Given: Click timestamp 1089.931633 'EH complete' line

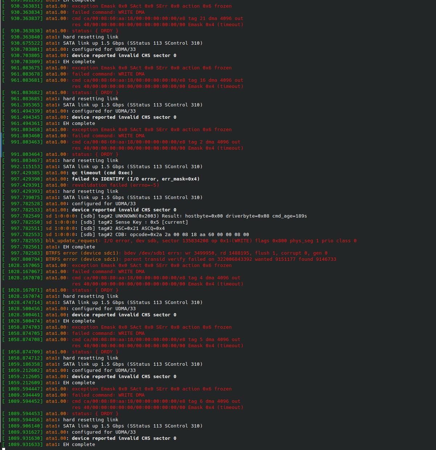Looking at the screenshot, I should point(49,445).
